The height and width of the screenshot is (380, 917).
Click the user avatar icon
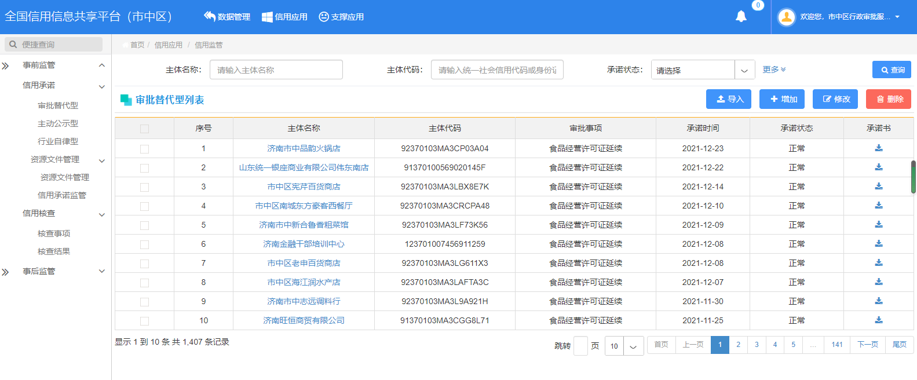786,17
